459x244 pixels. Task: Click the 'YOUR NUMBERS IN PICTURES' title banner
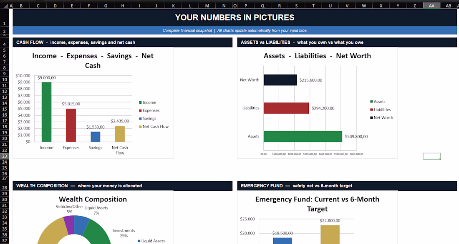(235, 17)
